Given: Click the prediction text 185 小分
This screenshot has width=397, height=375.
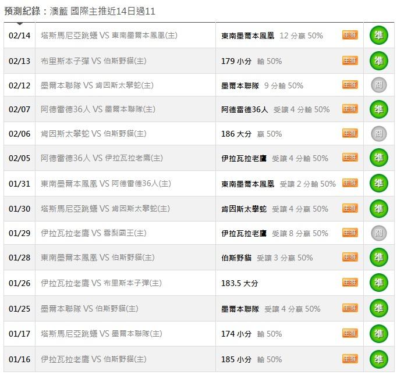Looking at the screenshot, I should click(x=236, y=359).
